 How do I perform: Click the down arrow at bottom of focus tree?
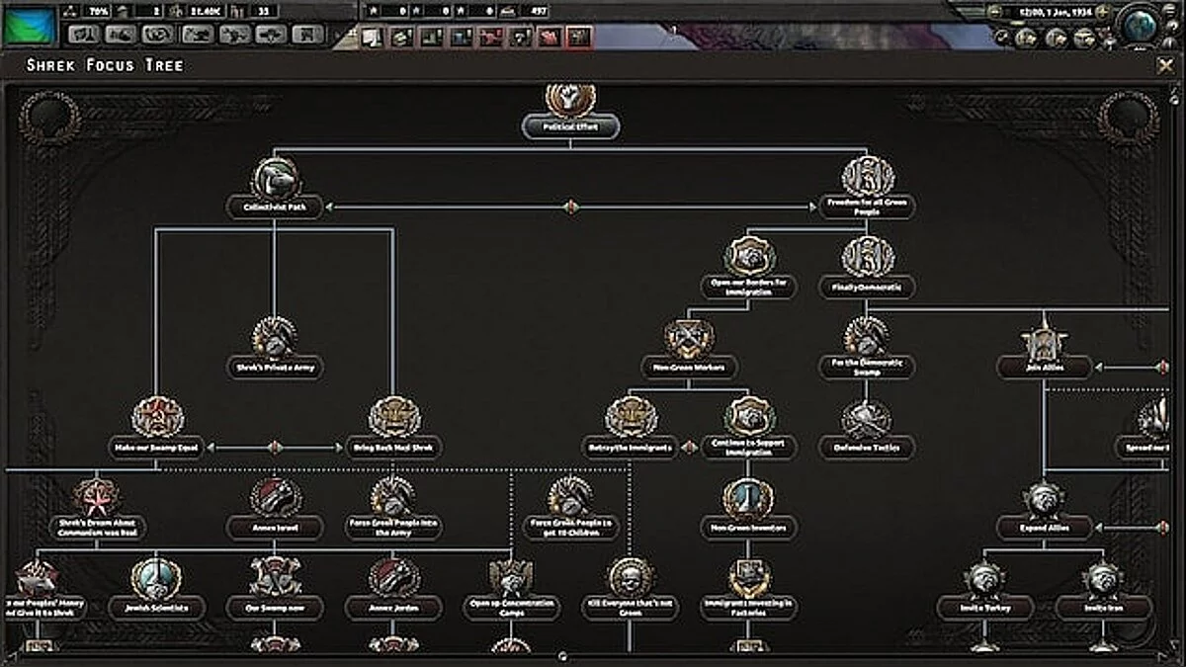tap(565, 654)
